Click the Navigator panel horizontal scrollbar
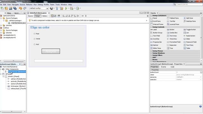The height and width of the screenshot is (114, 203). 11,111
